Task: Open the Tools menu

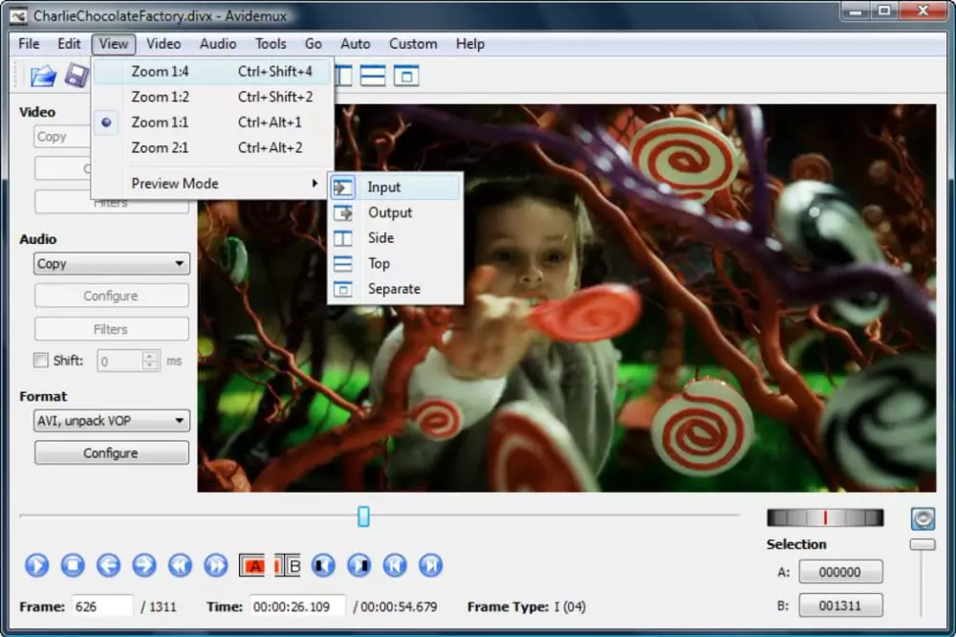Action: [271, 43]
